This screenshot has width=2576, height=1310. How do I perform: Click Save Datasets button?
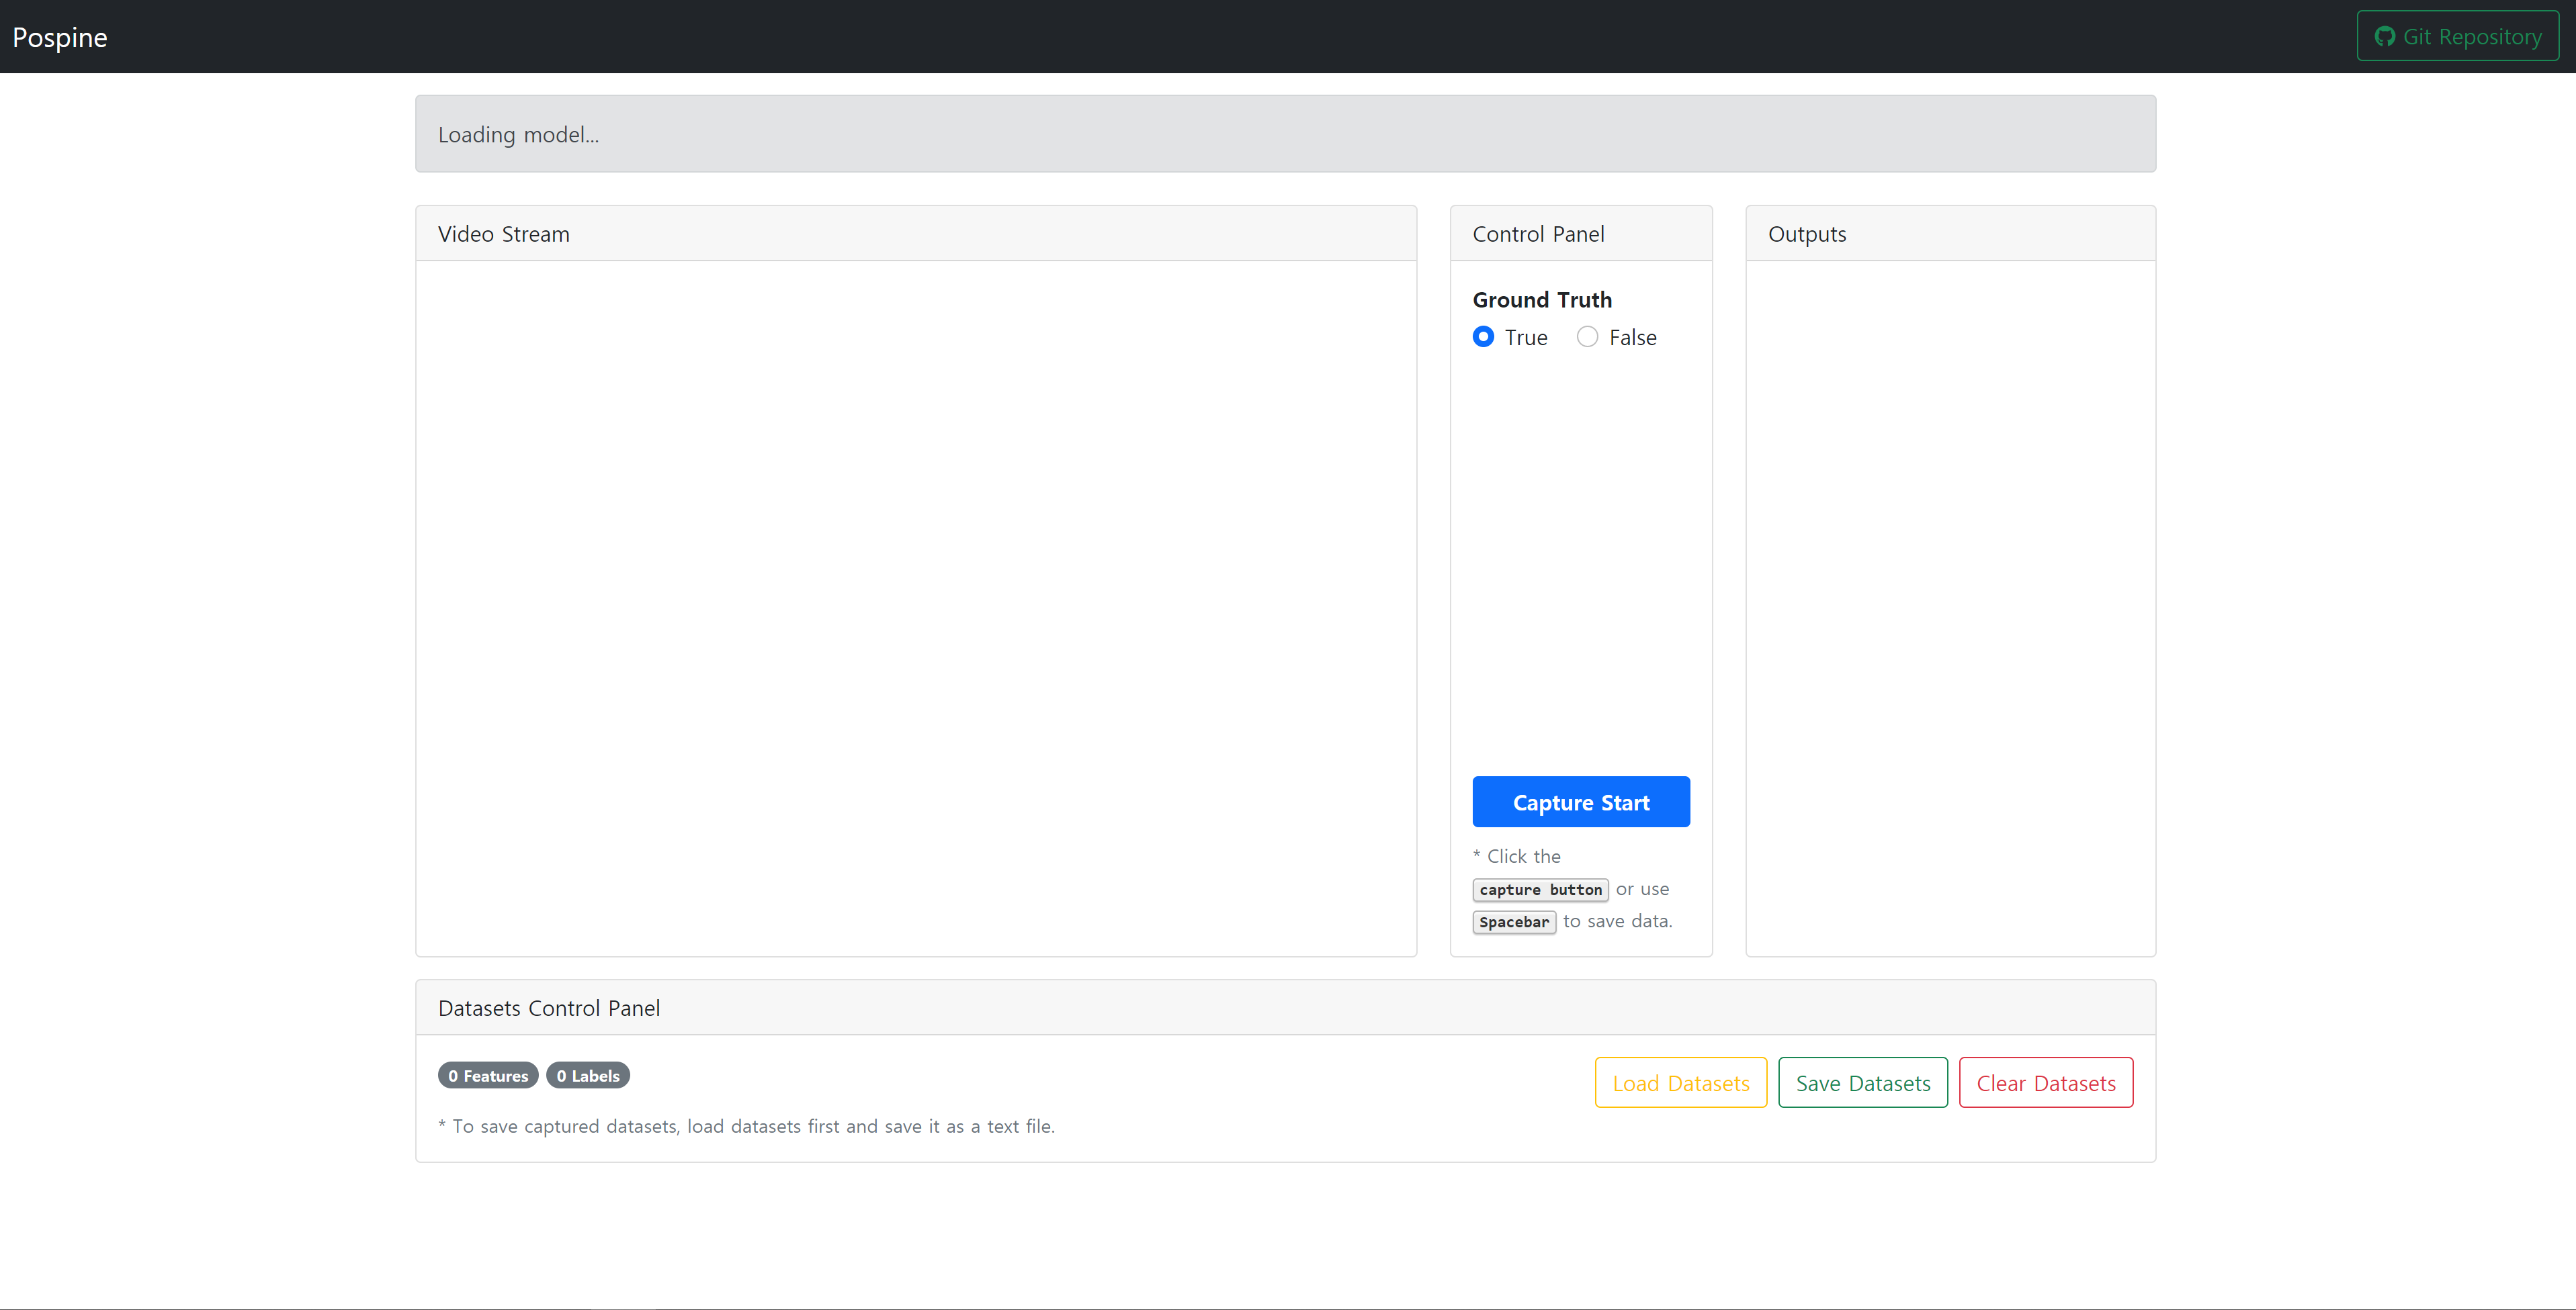1862,1082
